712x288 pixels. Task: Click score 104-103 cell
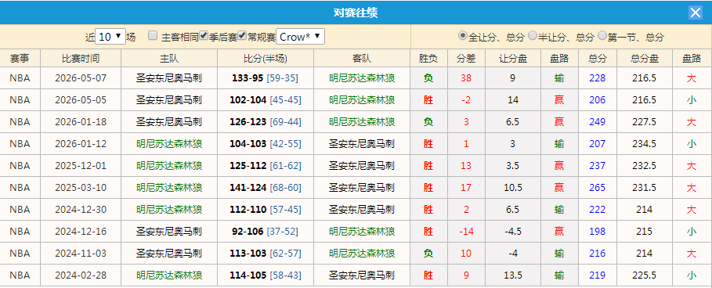pos(249,144)
